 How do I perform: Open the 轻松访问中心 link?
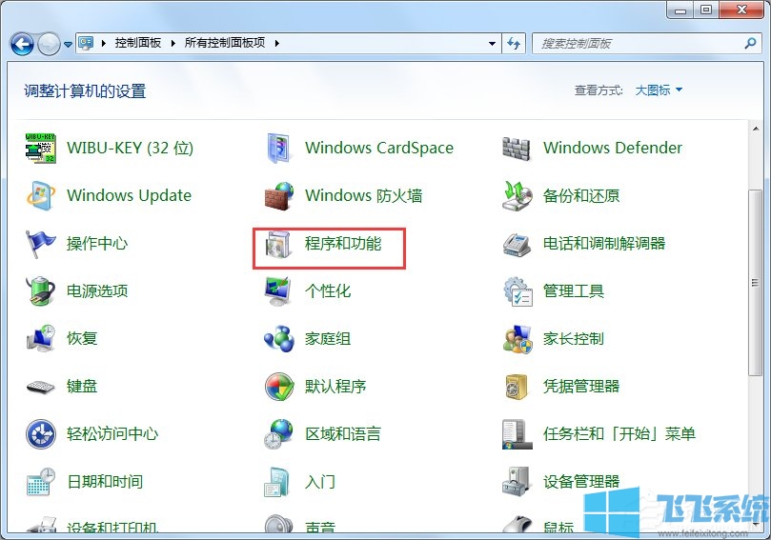coord(112,434)
